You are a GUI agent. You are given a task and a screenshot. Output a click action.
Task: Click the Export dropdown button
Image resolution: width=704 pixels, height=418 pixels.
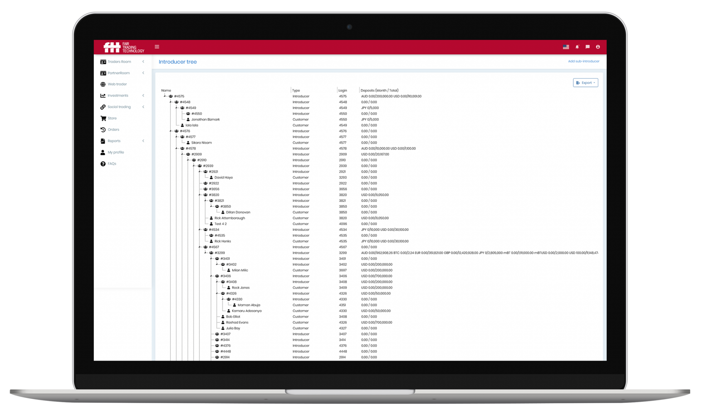click(586, 82)
